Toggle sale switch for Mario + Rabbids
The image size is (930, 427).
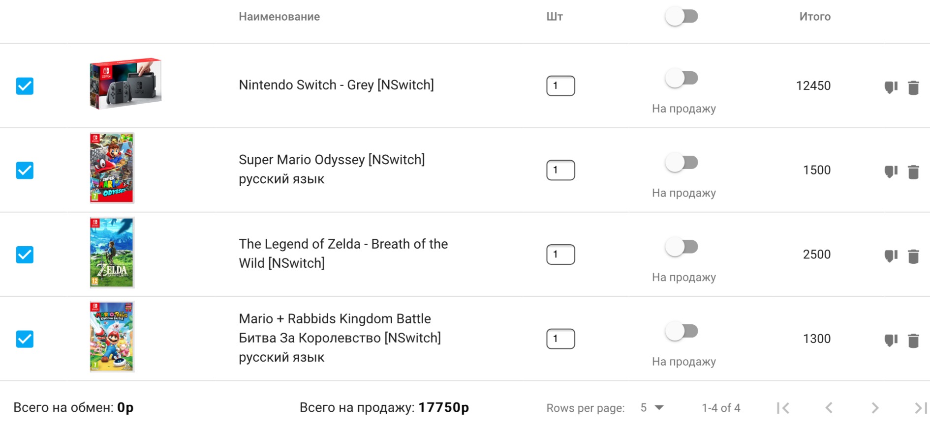(682, 331)
